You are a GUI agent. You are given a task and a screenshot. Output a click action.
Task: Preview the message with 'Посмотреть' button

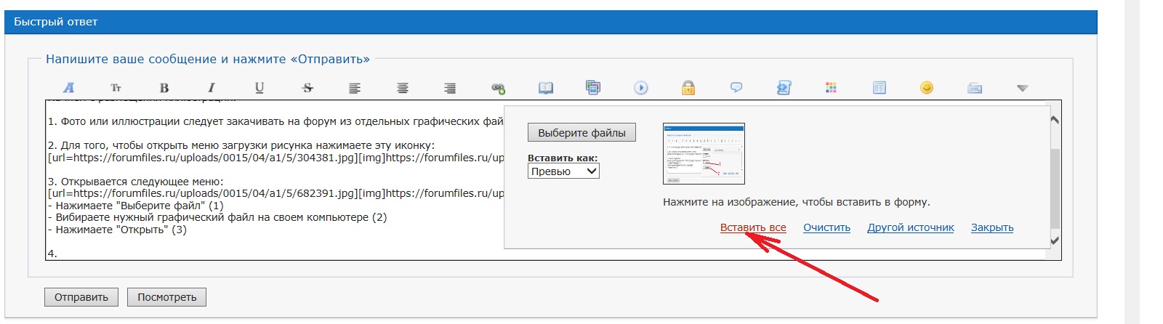[x=167, y=297]
